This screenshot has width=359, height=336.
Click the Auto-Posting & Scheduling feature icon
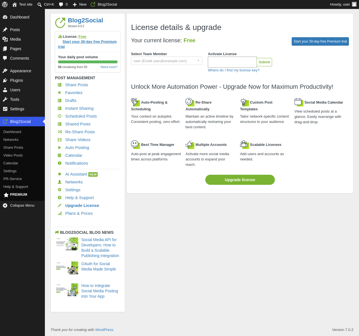coord(135,102)
